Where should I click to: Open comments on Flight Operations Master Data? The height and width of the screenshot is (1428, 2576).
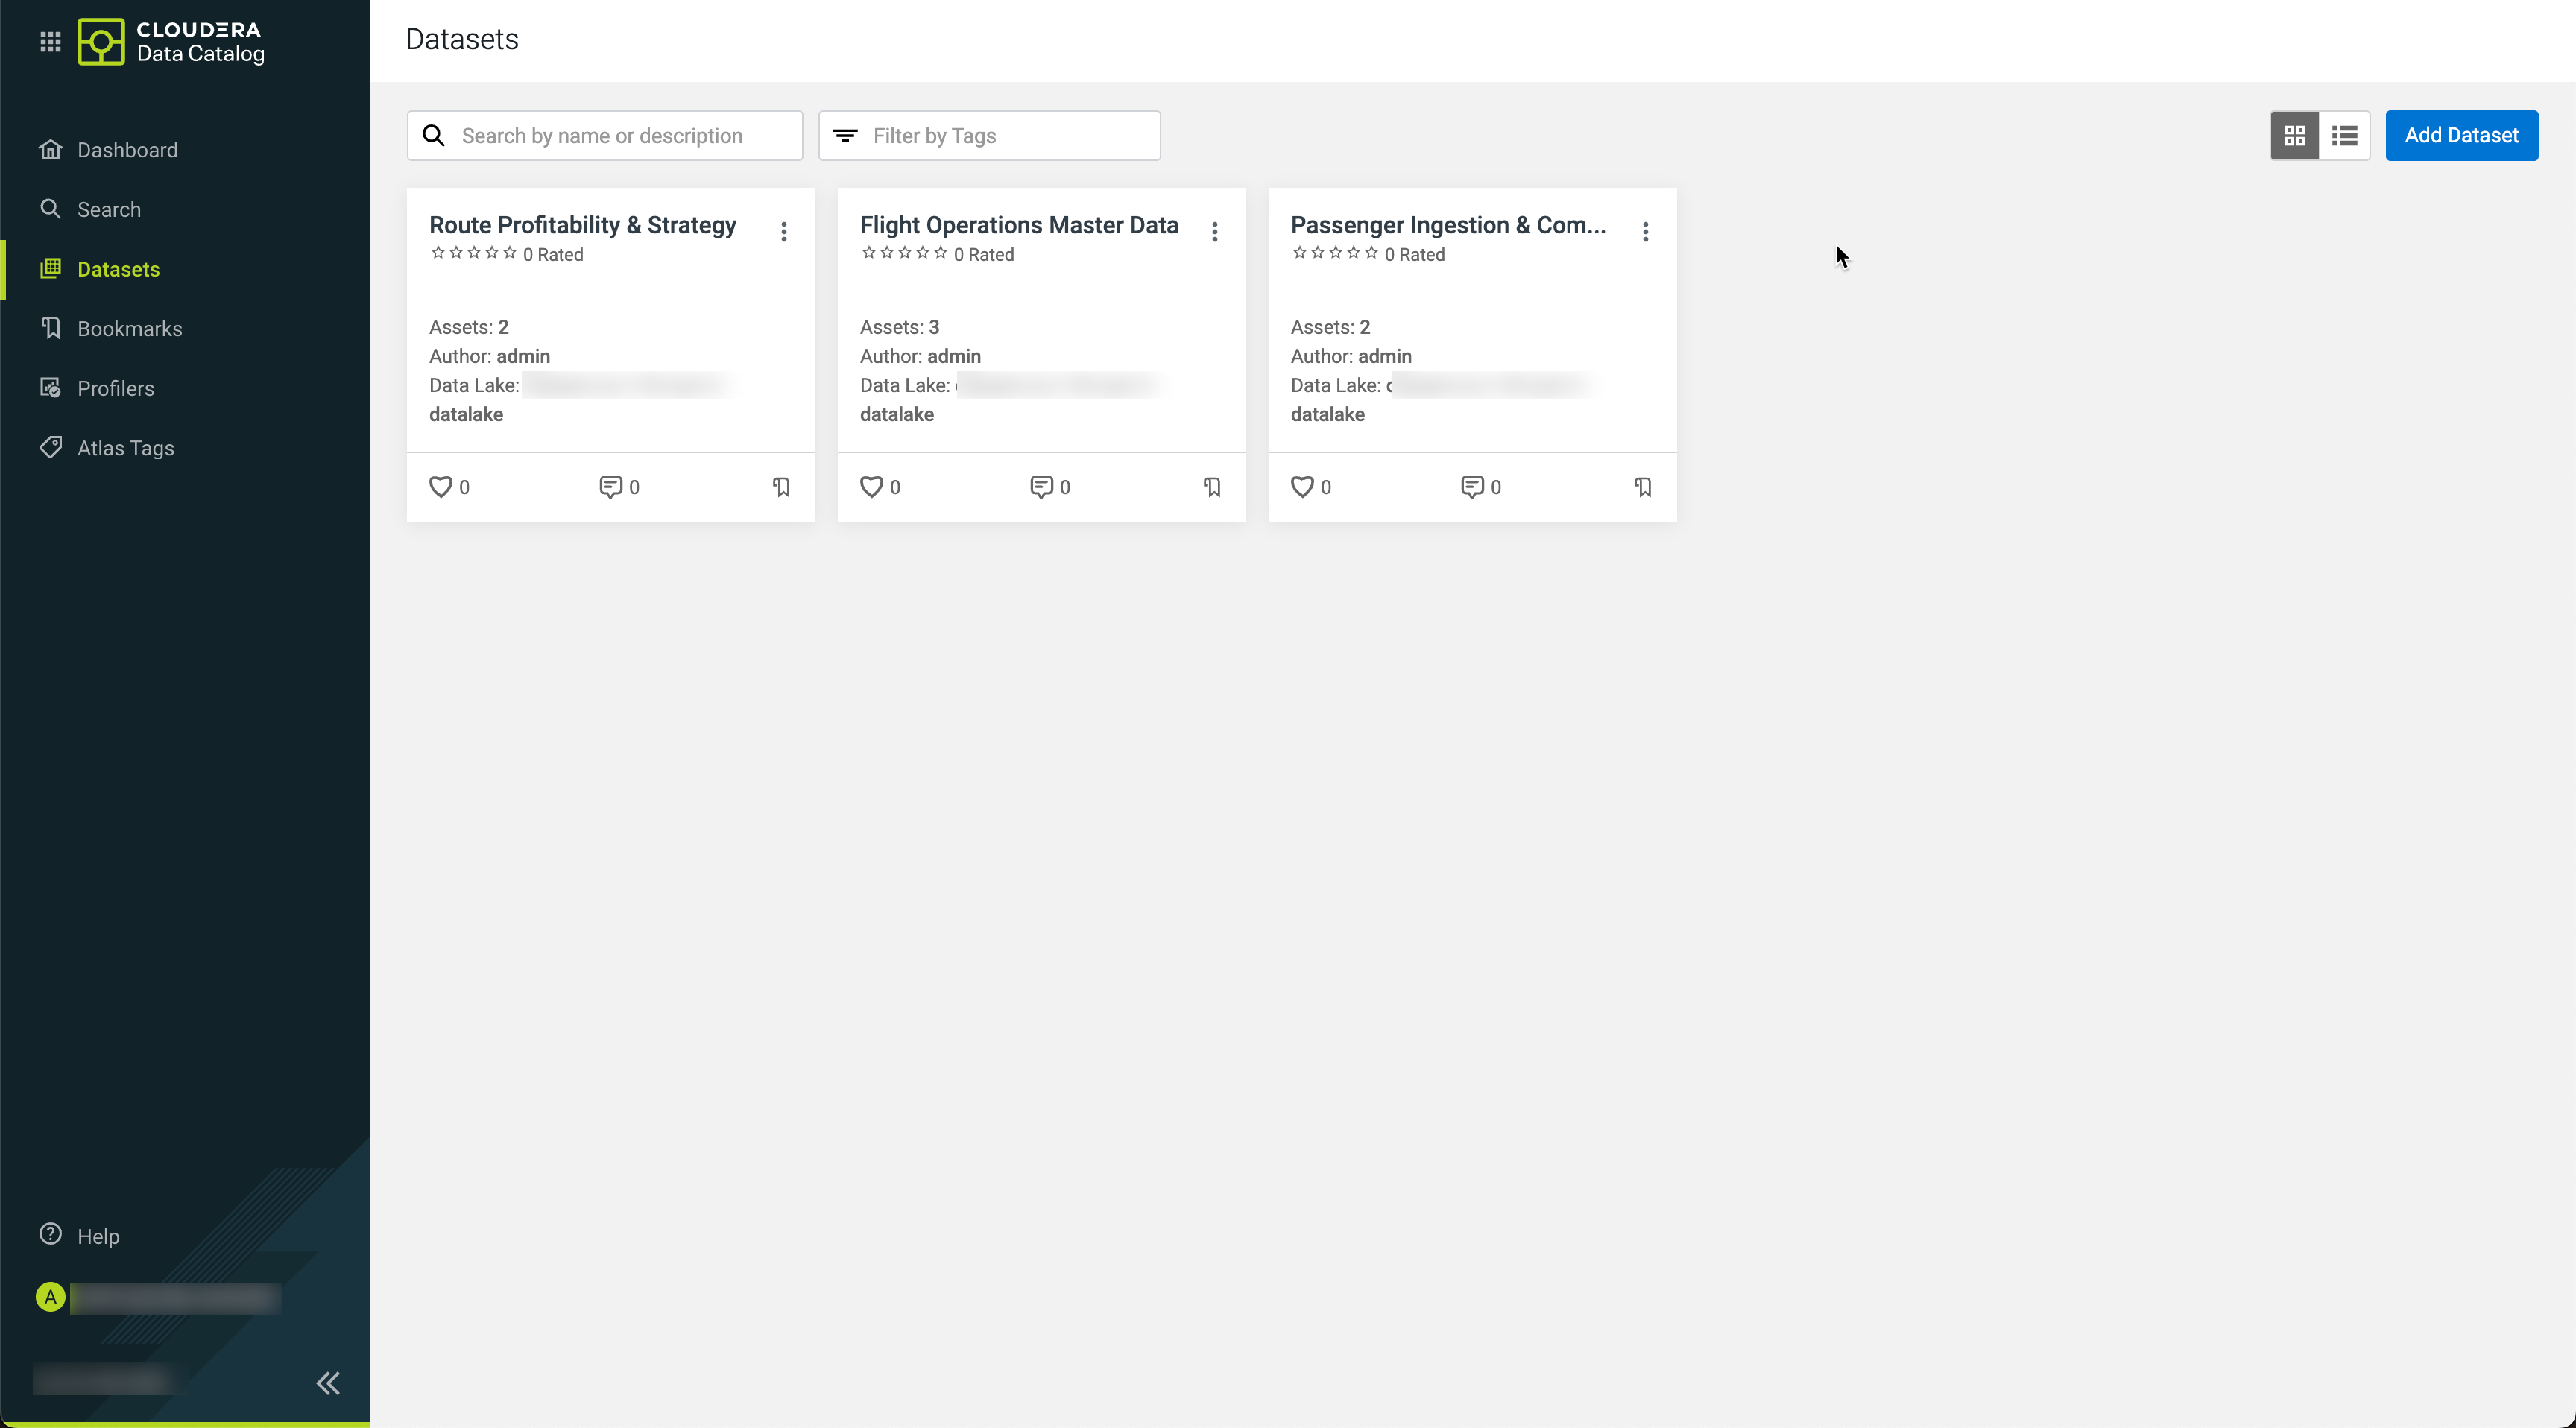[1041, 487]
